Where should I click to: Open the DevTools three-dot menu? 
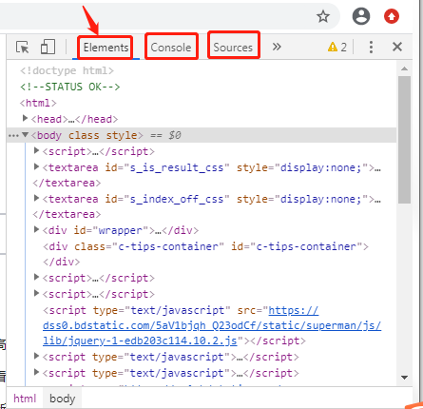pos(371,47)
